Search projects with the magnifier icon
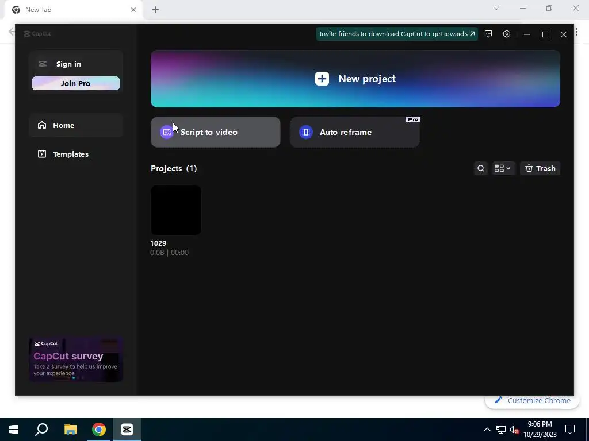The width and height of the screenshot is (589, 441). click(x=481, y=168)
